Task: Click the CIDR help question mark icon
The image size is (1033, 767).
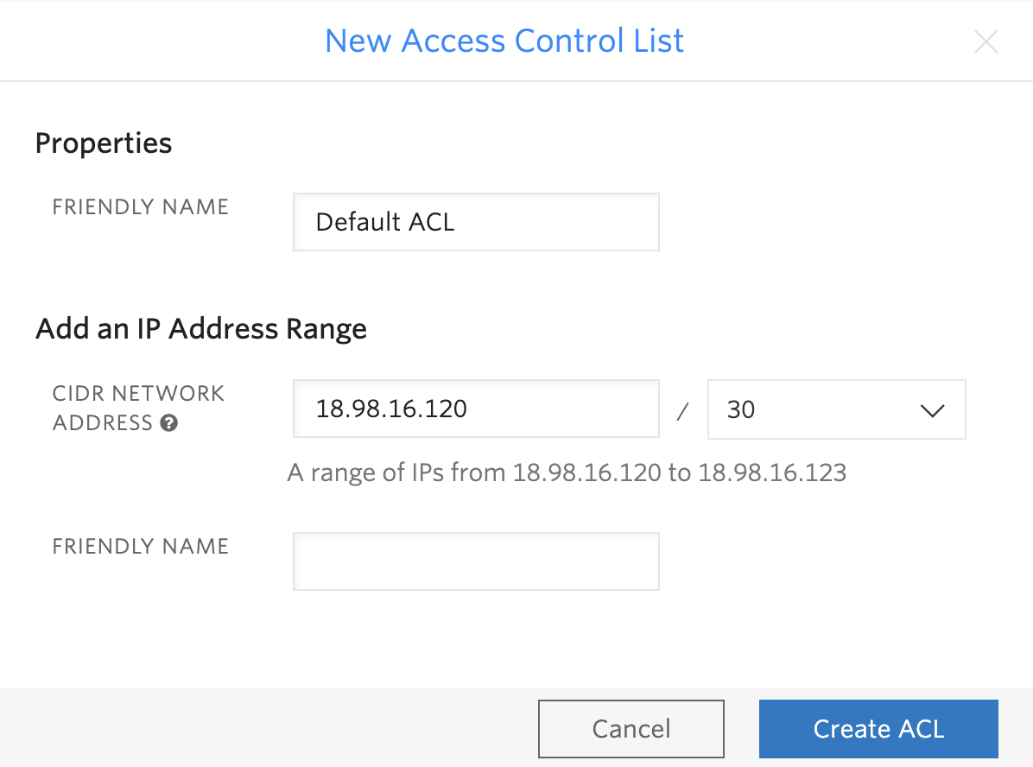Action: (x=168, y=423)
